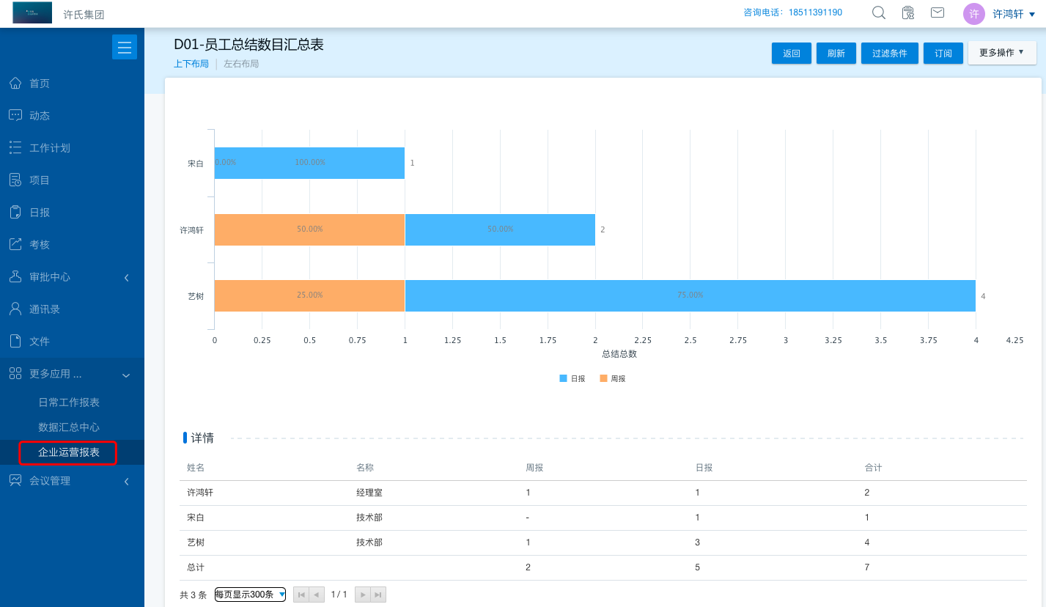Click the 许氏集团 company logo image
This screenshot has height=607, width=1046.
point(32,12)
